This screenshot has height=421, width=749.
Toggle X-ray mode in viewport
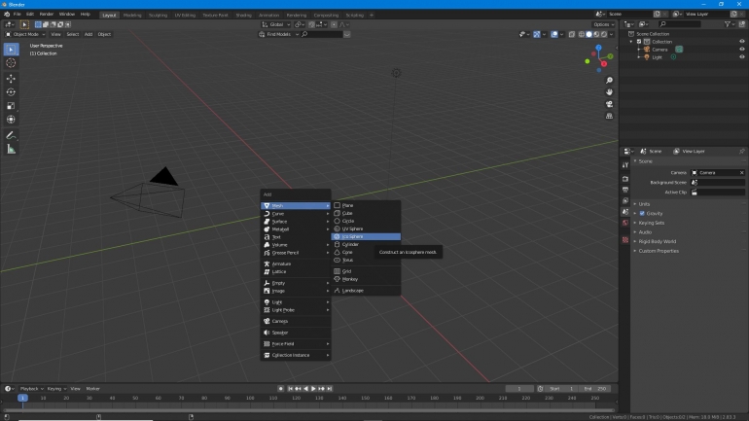[572, 34]
